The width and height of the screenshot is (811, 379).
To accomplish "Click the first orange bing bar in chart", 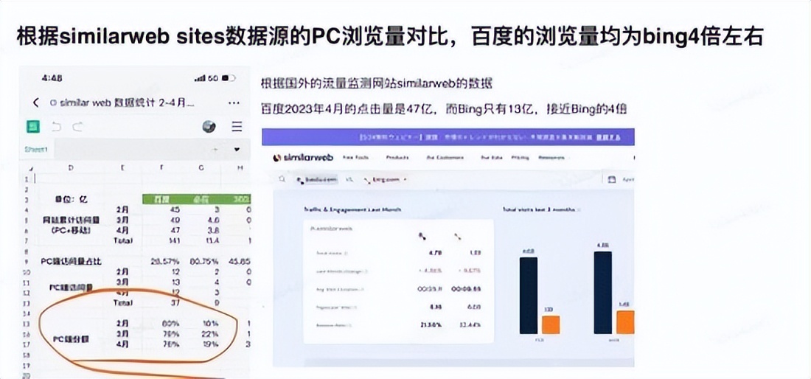I will tap(551, 324).
